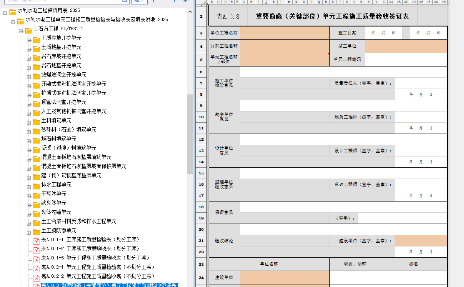
Task: Open 表A.0.1-1 工序施工质量检验表（划分工序）
Action: [x=90, y=240]
